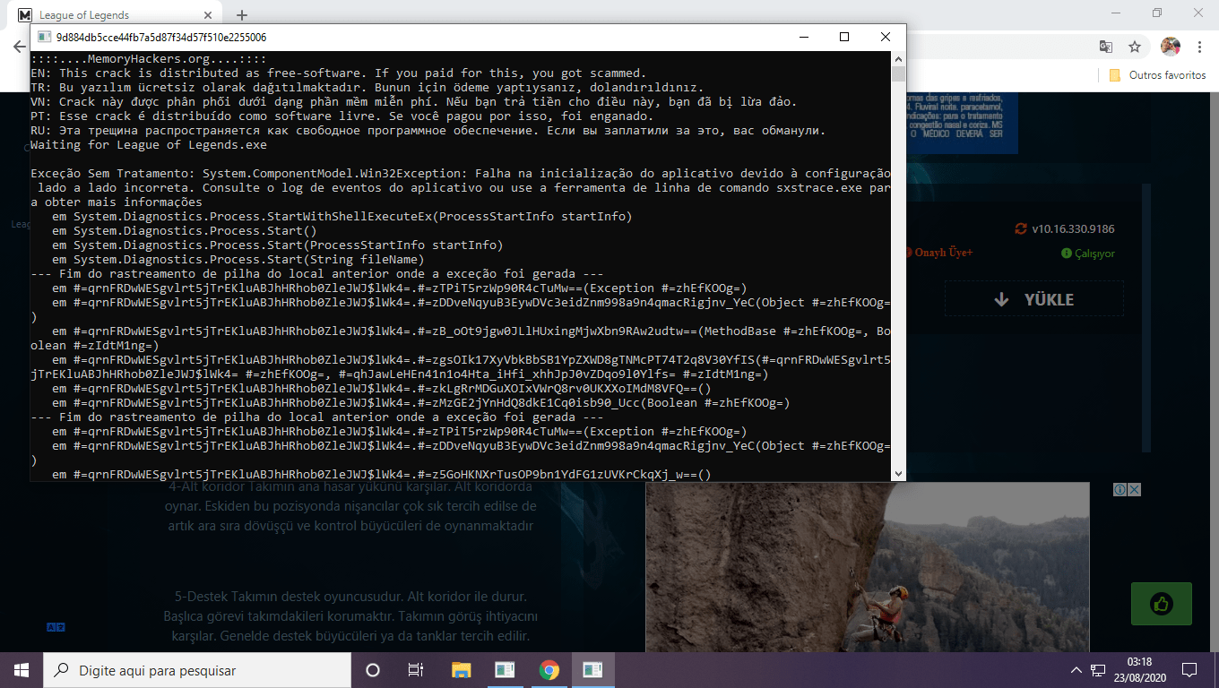The height and width of the screenshot is (688, 1219).
Task: Click the YÜKLE download button
Action: point(1036,299)
